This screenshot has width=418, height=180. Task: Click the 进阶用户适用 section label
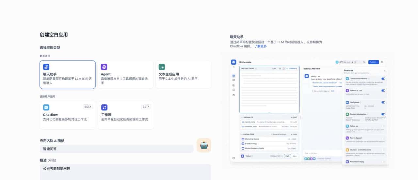[x=48, y=96]
